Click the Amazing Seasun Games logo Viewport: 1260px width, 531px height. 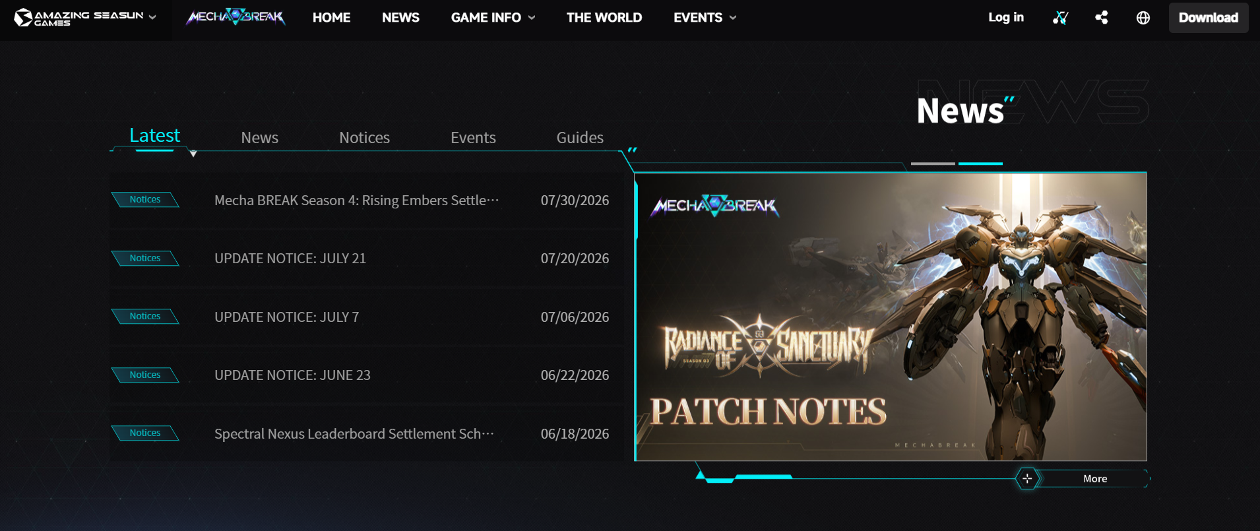79,17
